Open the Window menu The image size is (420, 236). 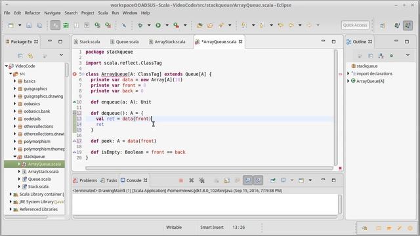130,13
